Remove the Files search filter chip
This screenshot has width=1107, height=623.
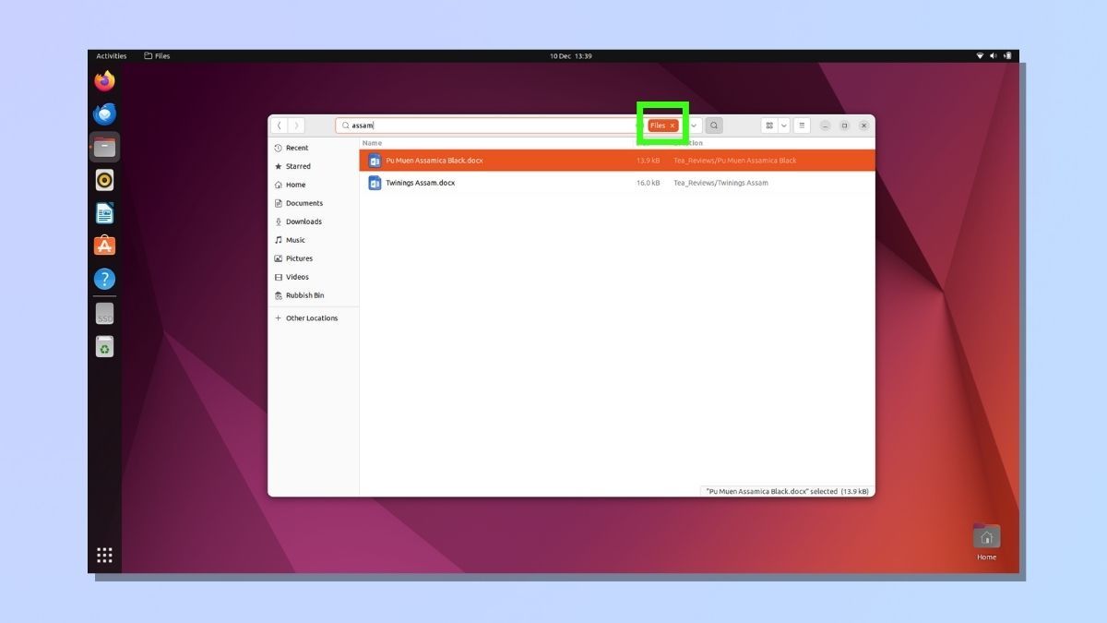[673, 125]
